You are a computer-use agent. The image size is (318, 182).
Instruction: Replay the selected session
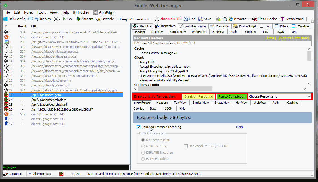pos(43,19)
